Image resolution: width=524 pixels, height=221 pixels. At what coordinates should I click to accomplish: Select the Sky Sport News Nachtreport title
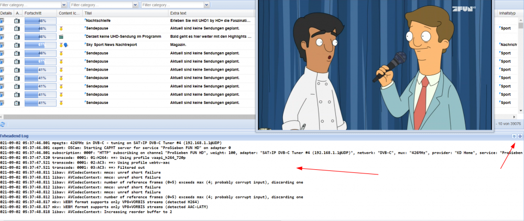[111, 45]
